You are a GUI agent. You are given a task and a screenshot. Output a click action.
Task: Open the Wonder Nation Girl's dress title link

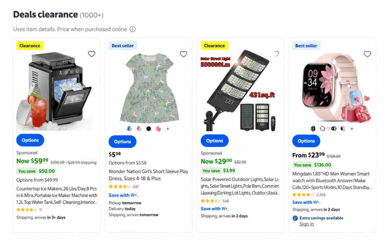148,175
